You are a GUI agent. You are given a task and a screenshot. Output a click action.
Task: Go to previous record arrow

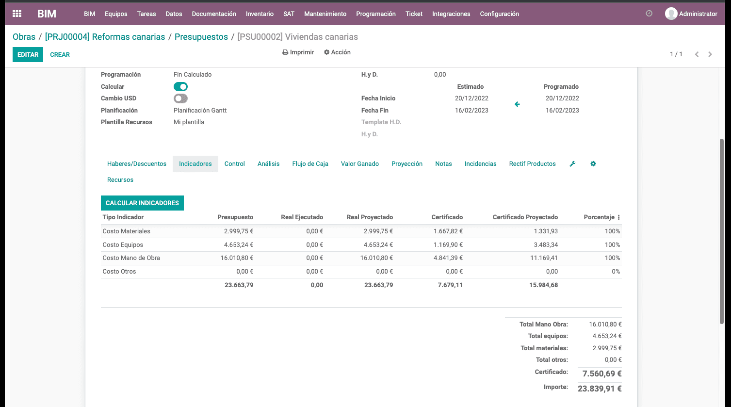pyautogui.click(x=697, y=54)
